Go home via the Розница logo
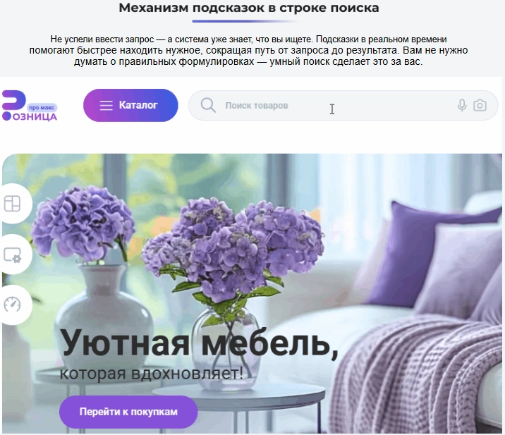This screenshot has height=435, width=505. (x=30, y=106)
